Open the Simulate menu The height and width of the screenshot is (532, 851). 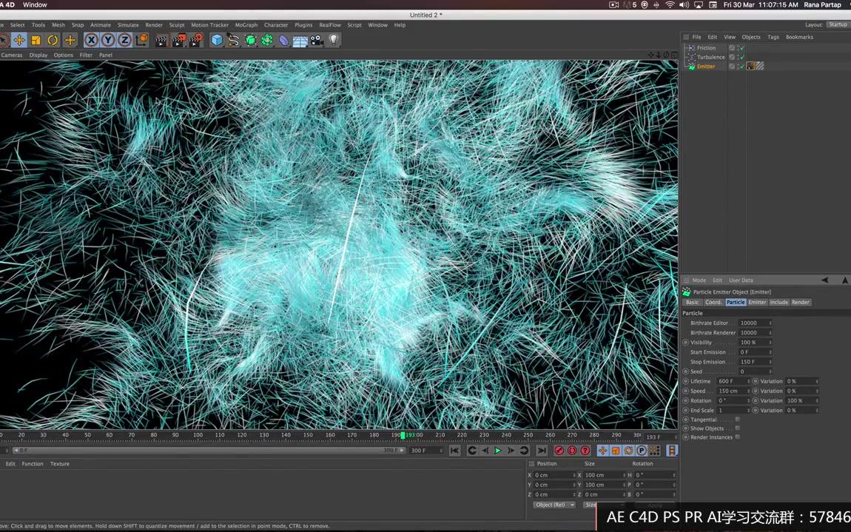128,24
